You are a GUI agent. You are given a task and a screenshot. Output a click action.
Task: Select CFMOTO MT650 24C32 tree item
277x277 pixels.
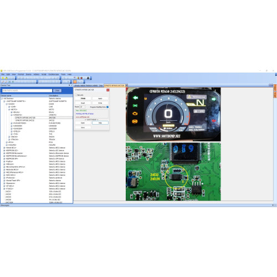(x=25, y=120)
